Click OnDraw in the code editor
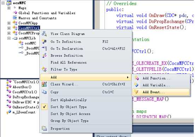Image resolution: width=195 pixels, height=137 pixels. tap(156, 16)
